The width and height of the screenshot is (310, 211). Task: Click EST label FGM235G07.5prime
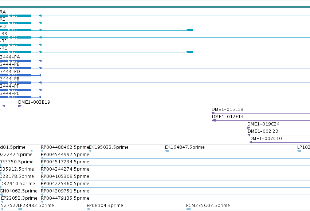[x=208, y=206]
